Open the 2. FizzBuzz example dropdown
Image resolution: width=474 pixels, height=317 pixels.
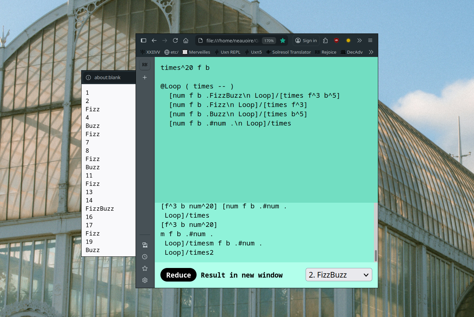point(338,275)
